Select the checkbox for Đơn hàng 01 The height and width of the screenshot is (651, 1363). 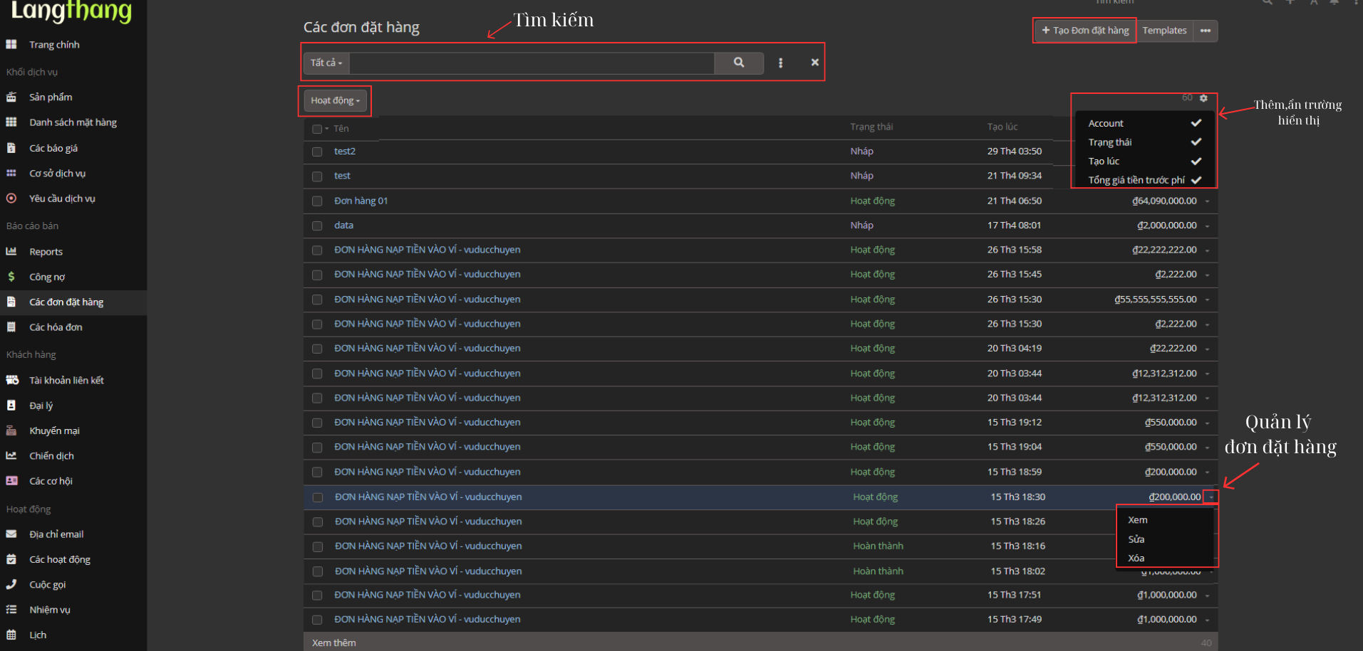pyautogui.click(x=317, y=201)
